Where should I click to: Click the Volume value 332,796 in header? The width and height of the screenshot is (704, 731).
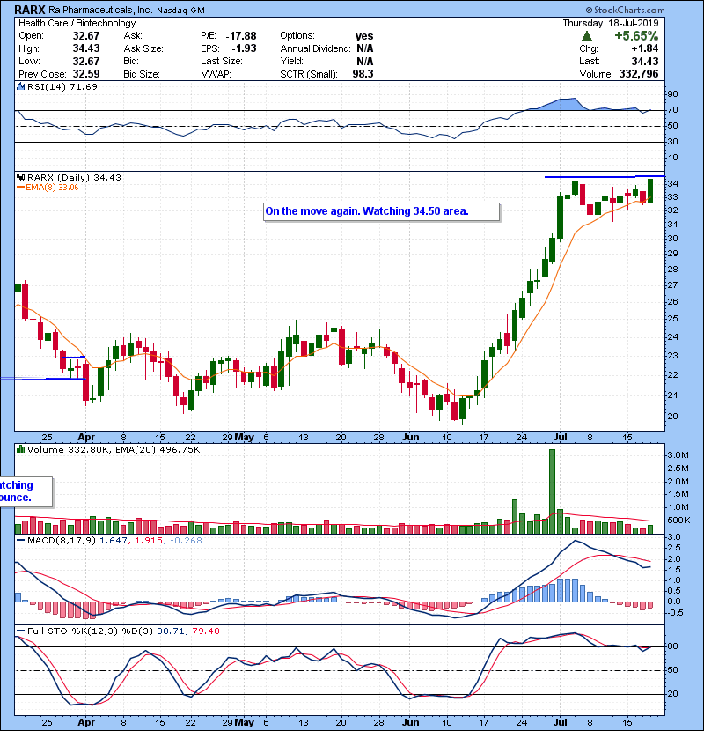(639, 74)
